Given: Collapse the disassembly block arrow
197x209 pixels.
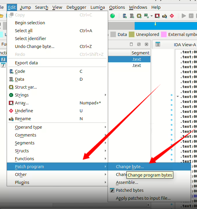Looking at the screenshot, I should [x=178, y=96].
